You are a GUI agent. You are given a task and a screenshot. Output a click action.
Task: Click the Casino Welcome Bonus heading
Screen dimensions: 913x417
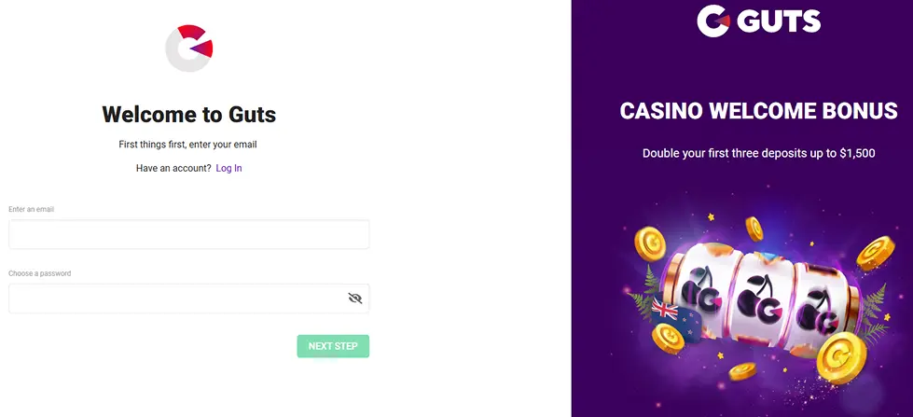759,111
